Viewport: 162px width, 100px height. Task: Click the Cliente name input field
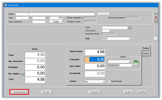62,14
